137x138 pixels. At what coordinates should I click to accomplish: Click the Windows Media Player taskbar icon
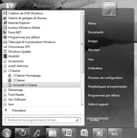point(100,133)
